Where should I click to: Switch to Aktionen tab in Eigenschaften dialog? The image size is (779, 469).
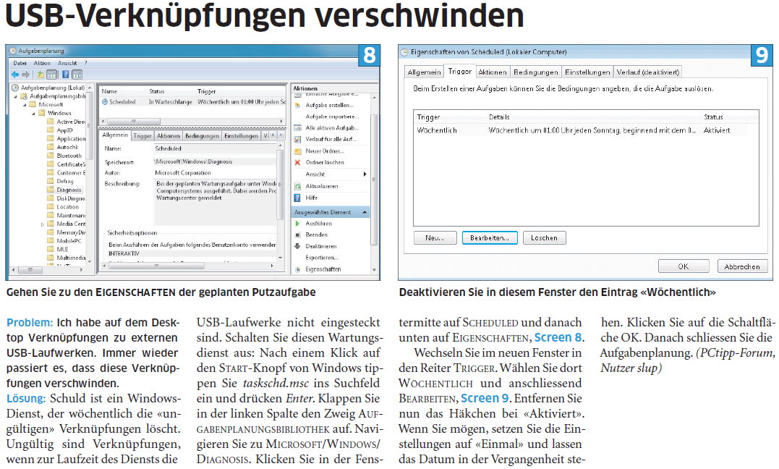(493, 72)
